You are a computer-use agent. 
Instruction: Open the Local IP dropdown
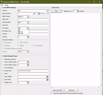47,11
